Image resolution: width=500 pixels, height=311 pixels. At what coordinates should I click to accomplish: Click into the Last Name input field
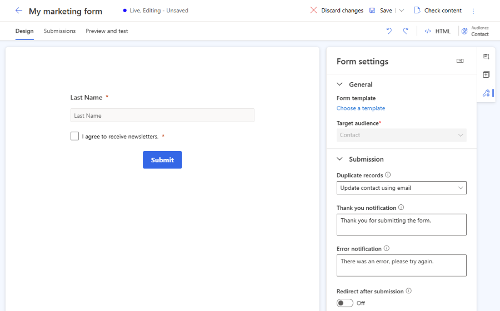click(162, 116)
